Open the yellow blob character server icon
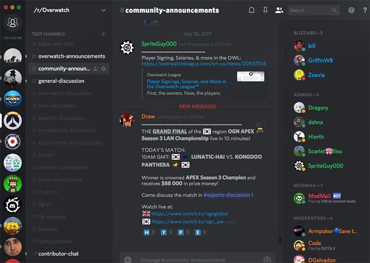 point(12,226)
